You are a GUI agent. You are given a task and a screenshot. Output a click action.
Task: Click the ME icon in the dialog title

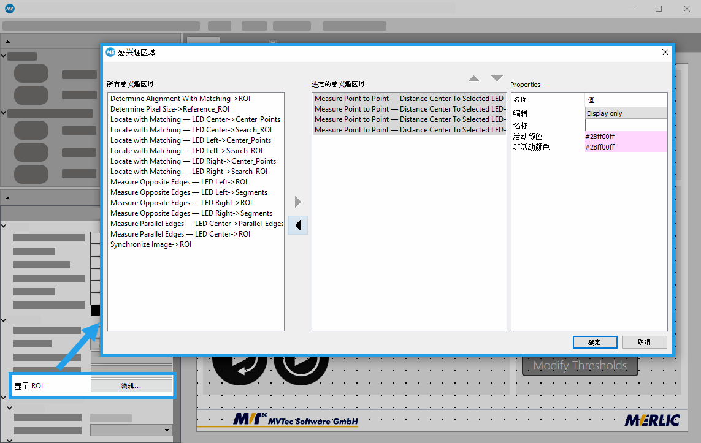(x=110, y=52)
